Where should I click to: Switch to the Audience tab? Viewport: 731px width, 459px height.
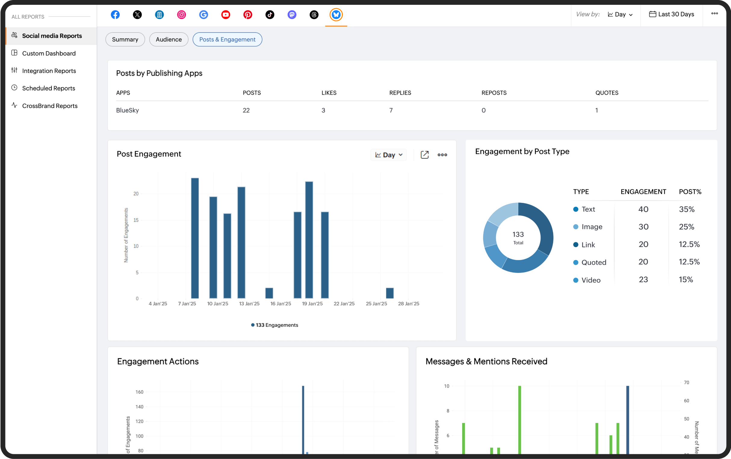(169, 39)
